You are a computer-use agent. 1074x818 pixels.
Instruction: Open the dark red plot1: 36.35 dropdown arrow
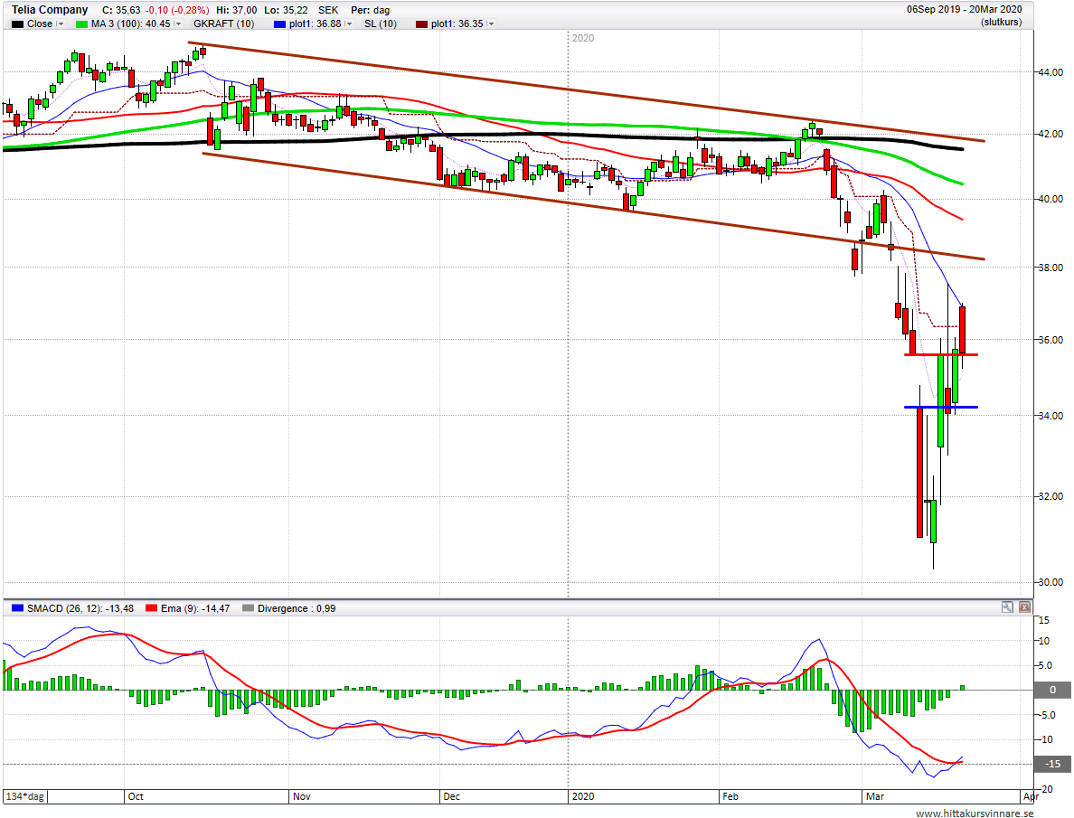(490, 24)
